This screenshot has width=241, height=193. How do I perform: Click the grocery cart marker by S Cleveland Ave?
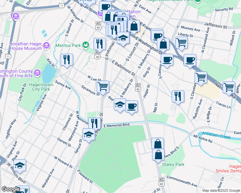201,78
